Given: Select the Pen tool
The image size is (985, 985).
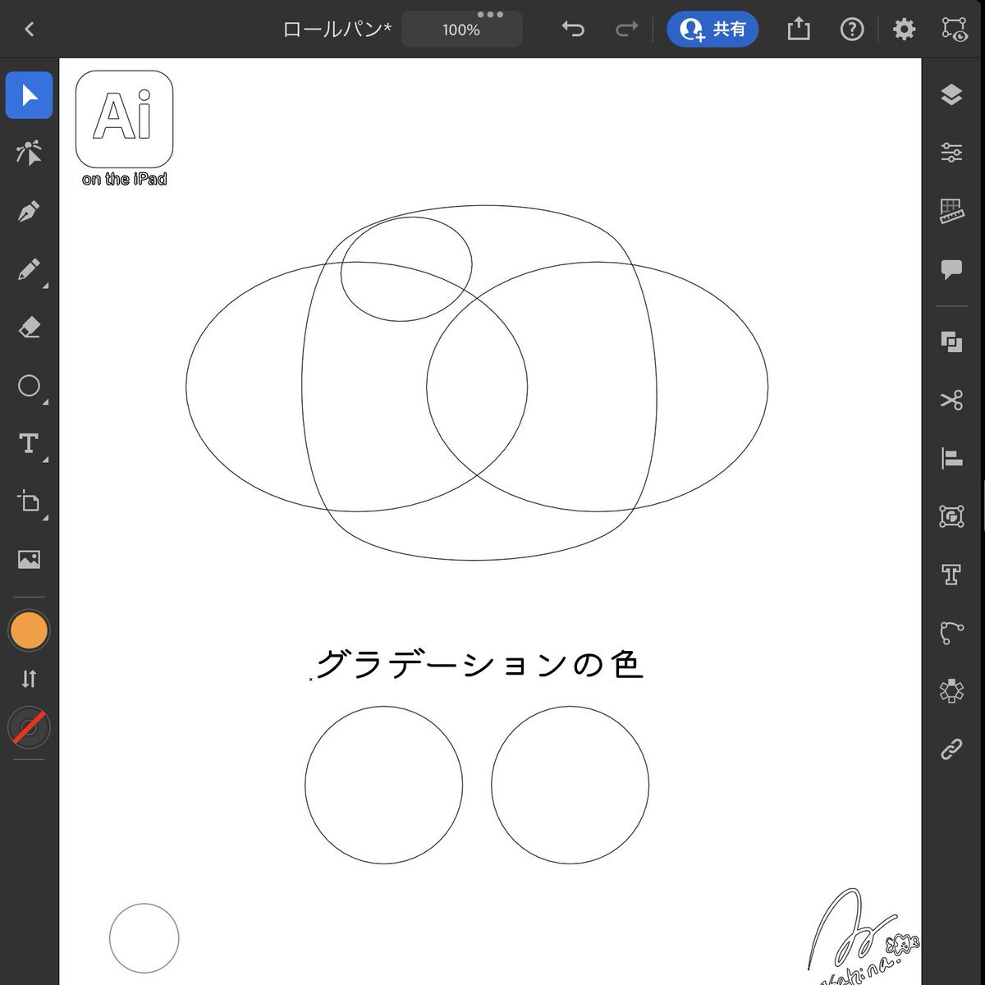Looking at the screenshot, I should (x=30, y=212).
